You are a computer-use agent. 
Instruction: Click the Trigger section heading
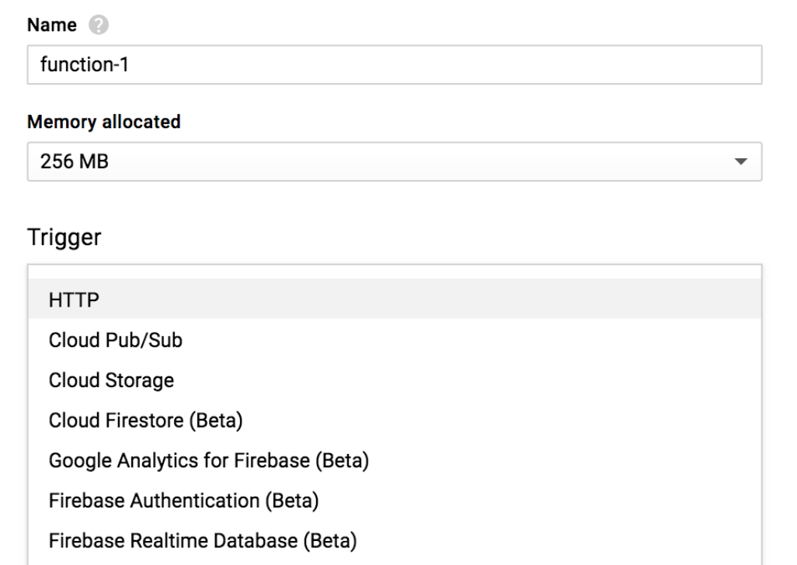click(x=64, y=237)
